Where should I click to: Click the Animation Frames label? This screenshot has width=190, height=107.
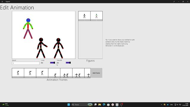[x=57, y=80]
